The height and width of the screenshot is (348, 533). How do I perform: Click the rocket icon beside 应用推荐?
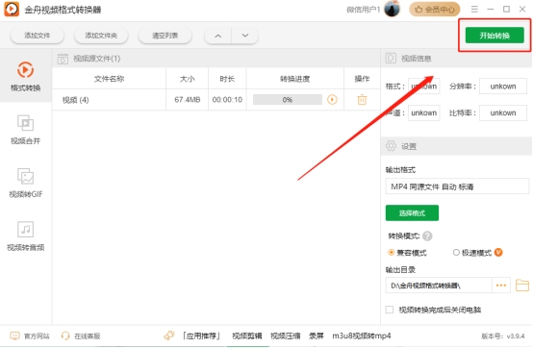click(x=169, y=336)
